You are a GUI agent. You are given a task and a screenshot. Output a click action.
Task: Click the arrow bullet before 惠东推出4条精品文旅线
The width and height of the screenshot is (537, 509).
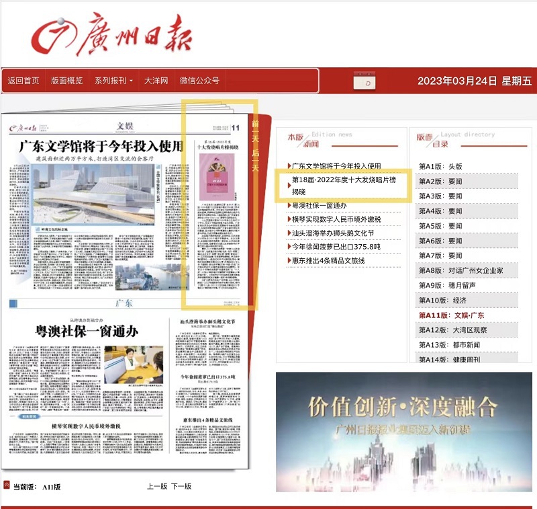(289, 261)
